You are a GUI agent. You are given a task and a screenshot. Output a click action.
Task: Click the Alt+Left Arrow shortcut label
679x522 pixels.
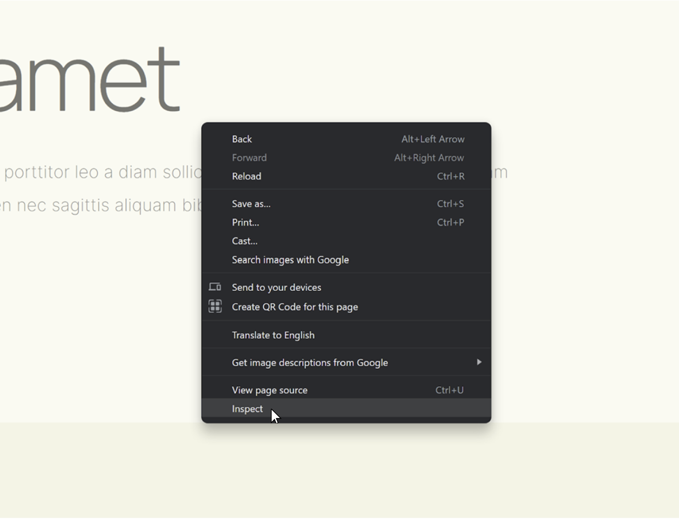coord(433,139)
